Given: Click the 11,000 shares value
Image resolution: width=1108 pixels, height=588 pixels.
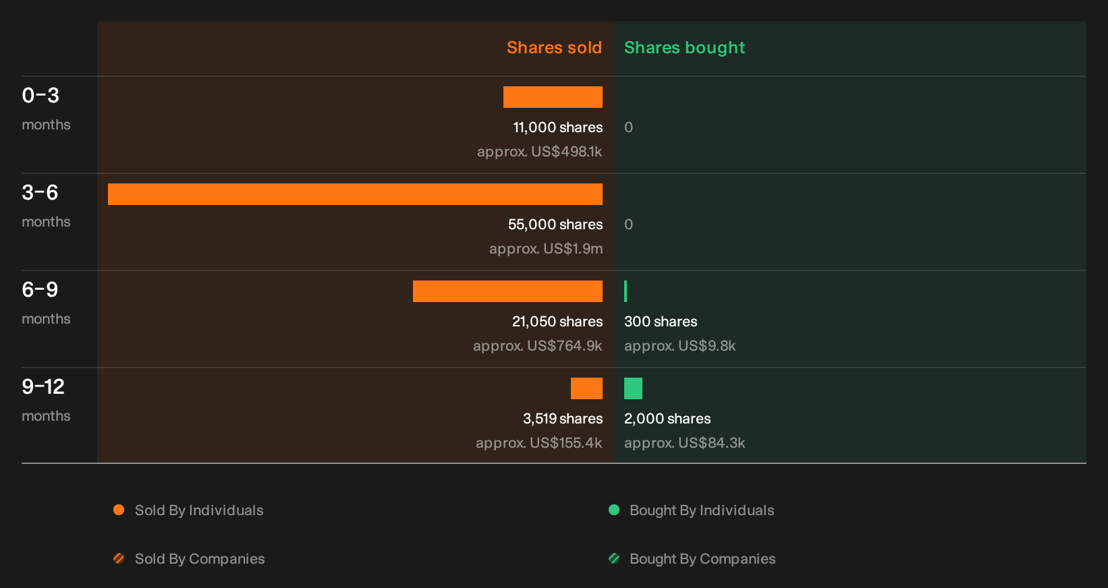Looking at the screenshot, I should pos(558,127).
